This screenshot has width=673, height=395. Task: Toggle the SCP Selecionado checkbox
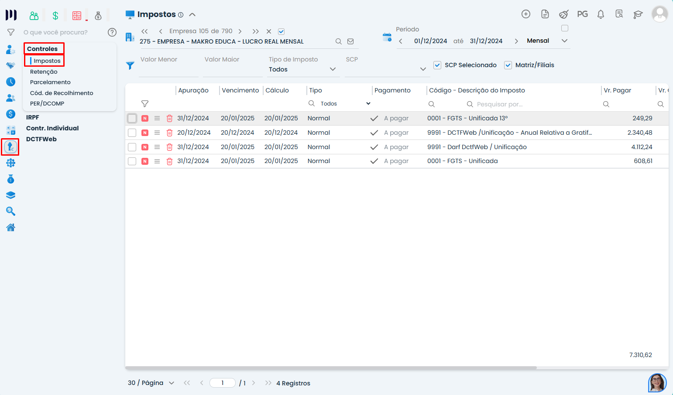point(437,65)
